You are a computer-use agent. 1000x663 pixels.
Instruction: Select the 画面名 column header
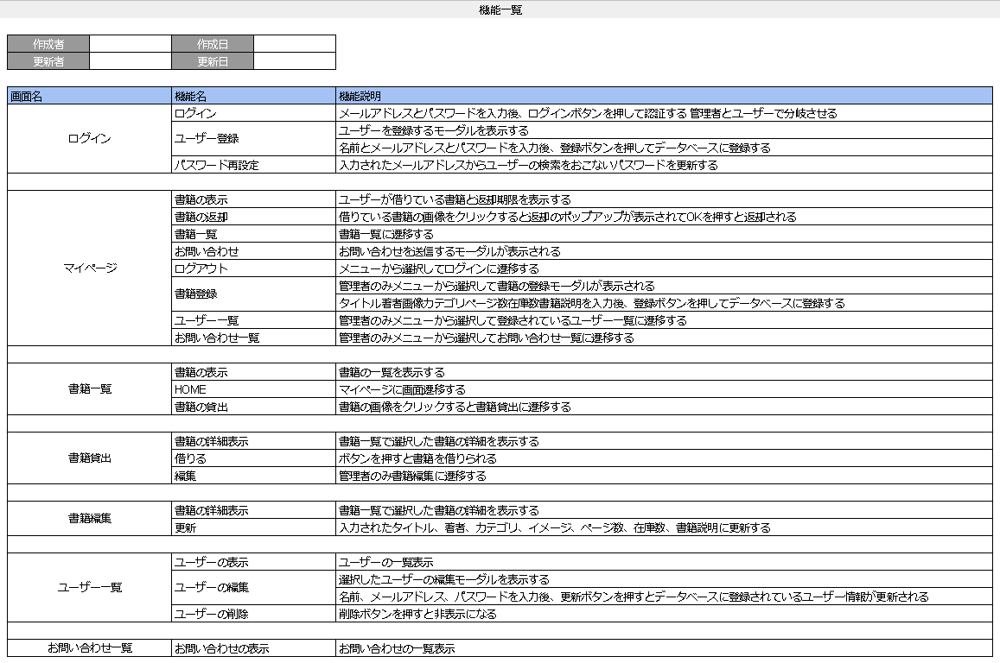[86, 96]
